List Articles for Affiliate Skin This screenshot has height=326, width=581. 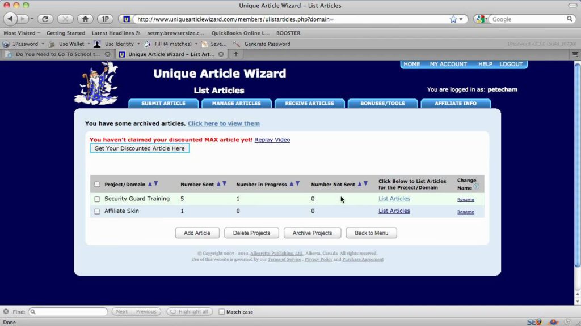point(394,211)
